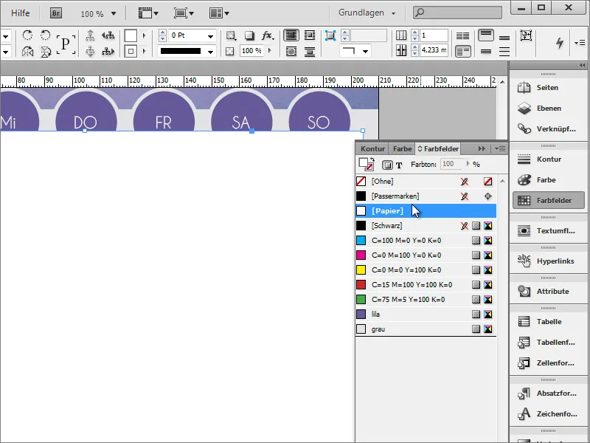Open the Farbfelder panel flyout menu
Image resolution: width=590 pixels, height=443 pixels.
pos(500,149)
